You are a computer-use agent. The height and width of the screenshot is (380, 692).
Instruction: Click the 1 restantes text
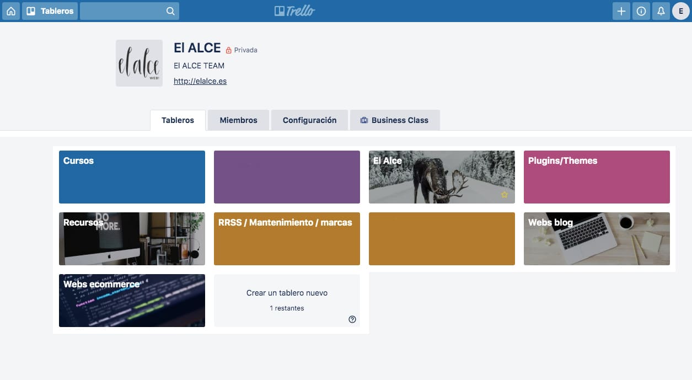(x=287, y=308)
